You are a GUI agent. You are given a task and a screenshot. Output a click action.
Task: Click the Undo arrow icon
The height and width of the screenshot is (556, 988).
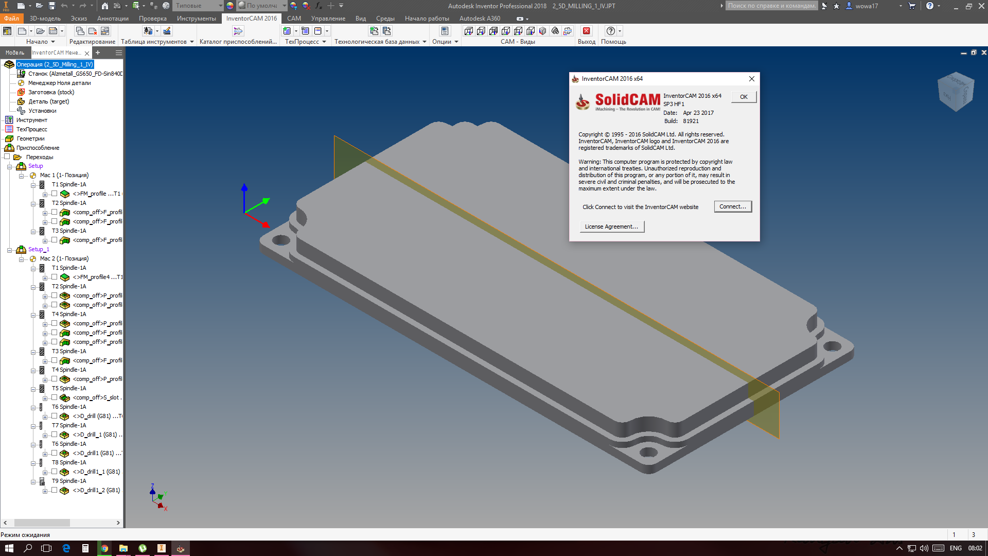pyautogui.click(x=64, y=6)
